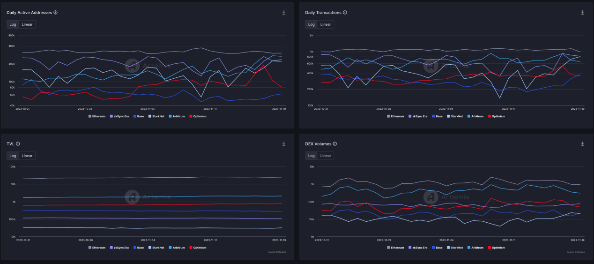
Task: Switch Daily Active Addresses to Linear scale
Action: (27, 24)
